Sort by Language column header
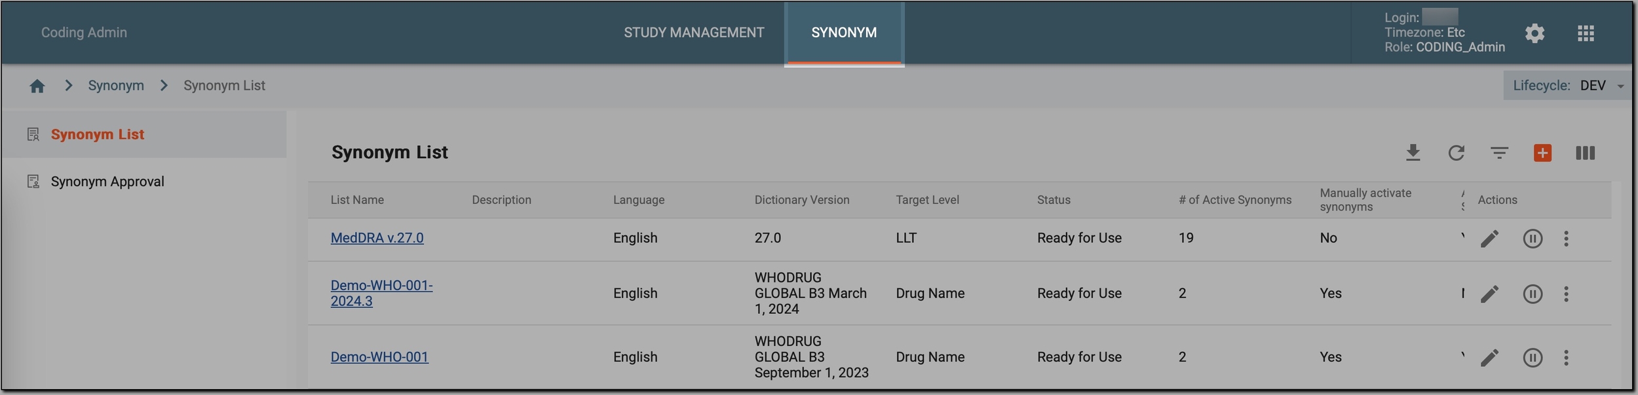This screenshot has width=1638, height=395. 639,200
